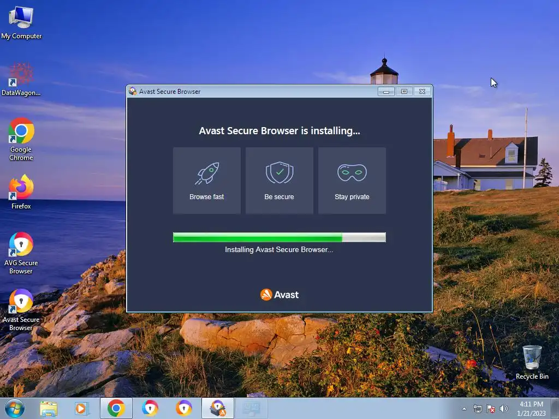Click the Be secure shield tile

279,181
